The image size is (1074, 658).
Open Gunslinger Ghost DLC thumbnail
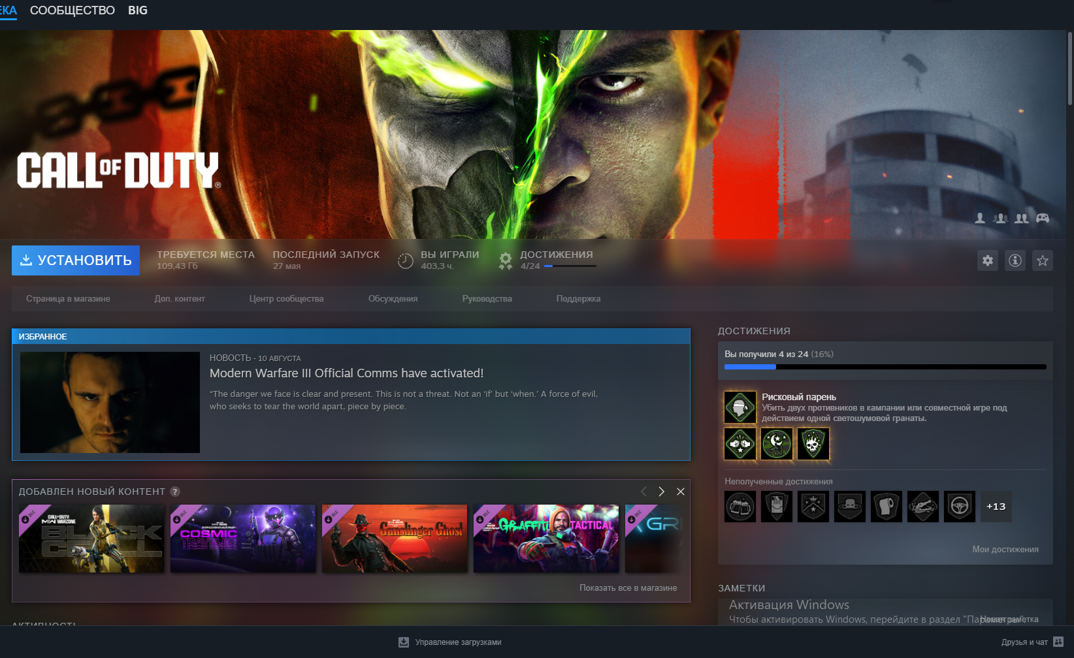click(395, 539)
